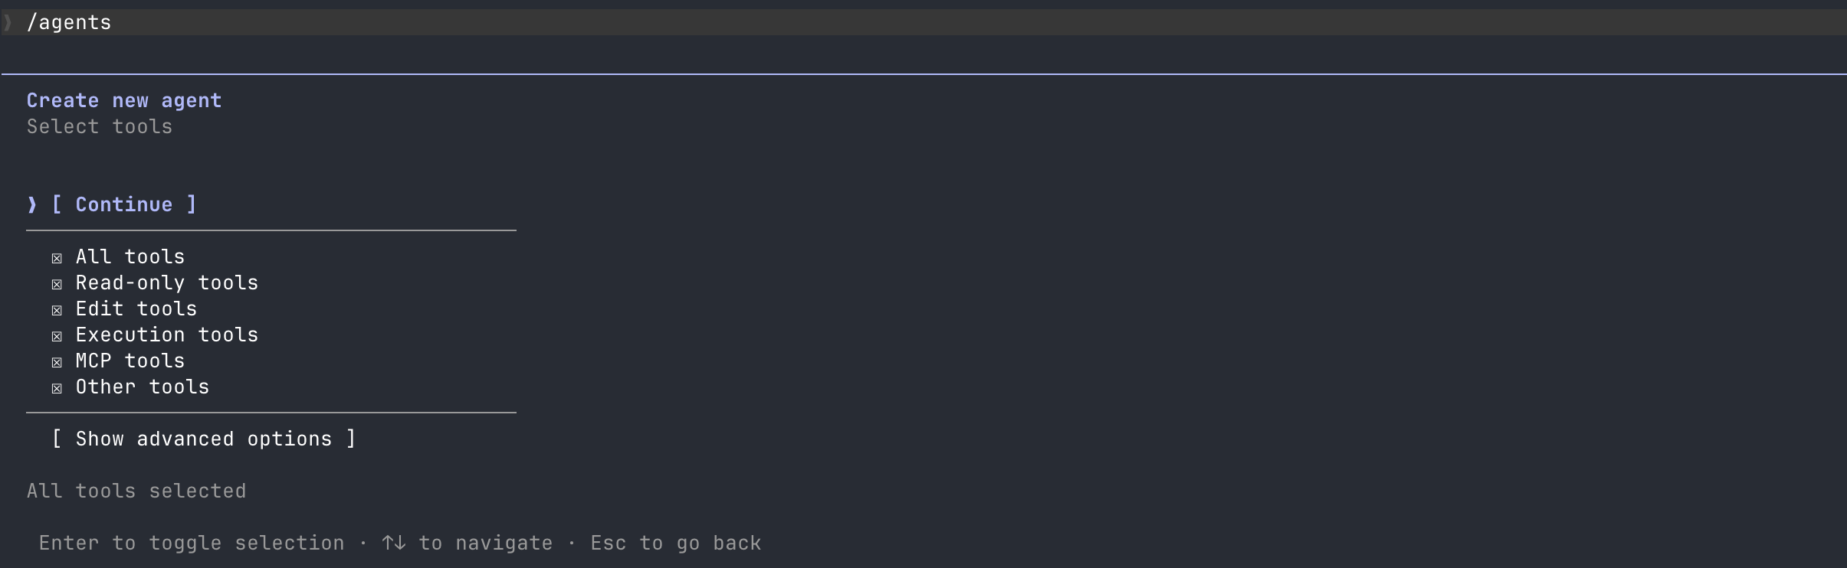
Task: Toggle the Read-only tools checkbox
Action: (x=57, y=284)
